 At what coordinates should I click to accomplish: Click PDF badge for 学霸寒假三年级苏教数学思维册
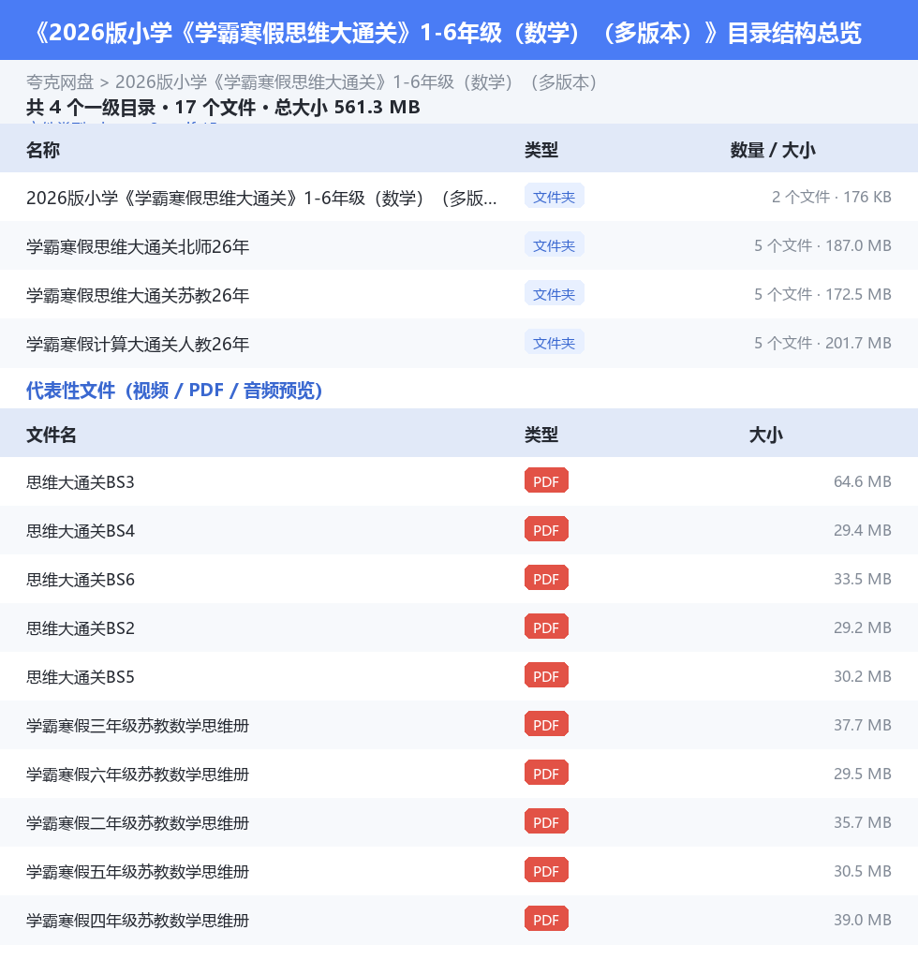pos(546,725)
